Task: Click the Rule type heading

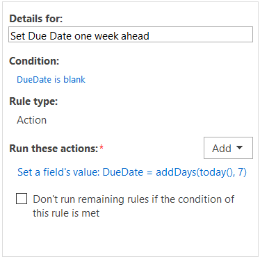Action: [x=33, y=101]
